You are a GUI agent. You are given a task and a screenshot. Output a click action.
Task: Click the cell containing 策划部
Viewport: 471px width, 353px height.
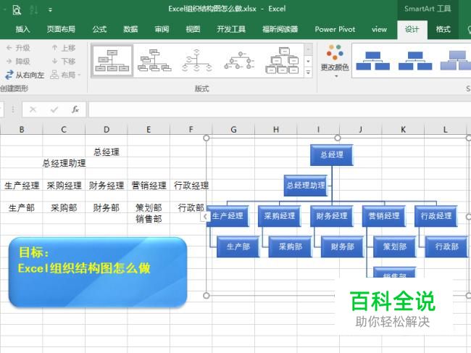click(149, 207)
